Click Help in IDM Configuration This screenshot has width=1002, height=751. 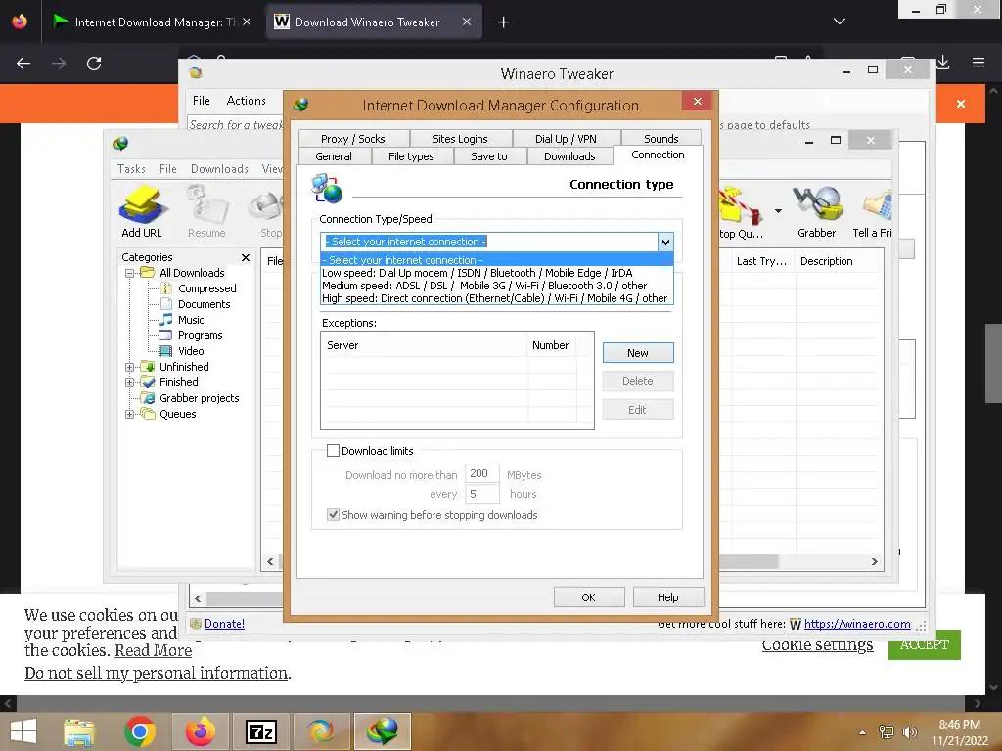tap(667, 597)
